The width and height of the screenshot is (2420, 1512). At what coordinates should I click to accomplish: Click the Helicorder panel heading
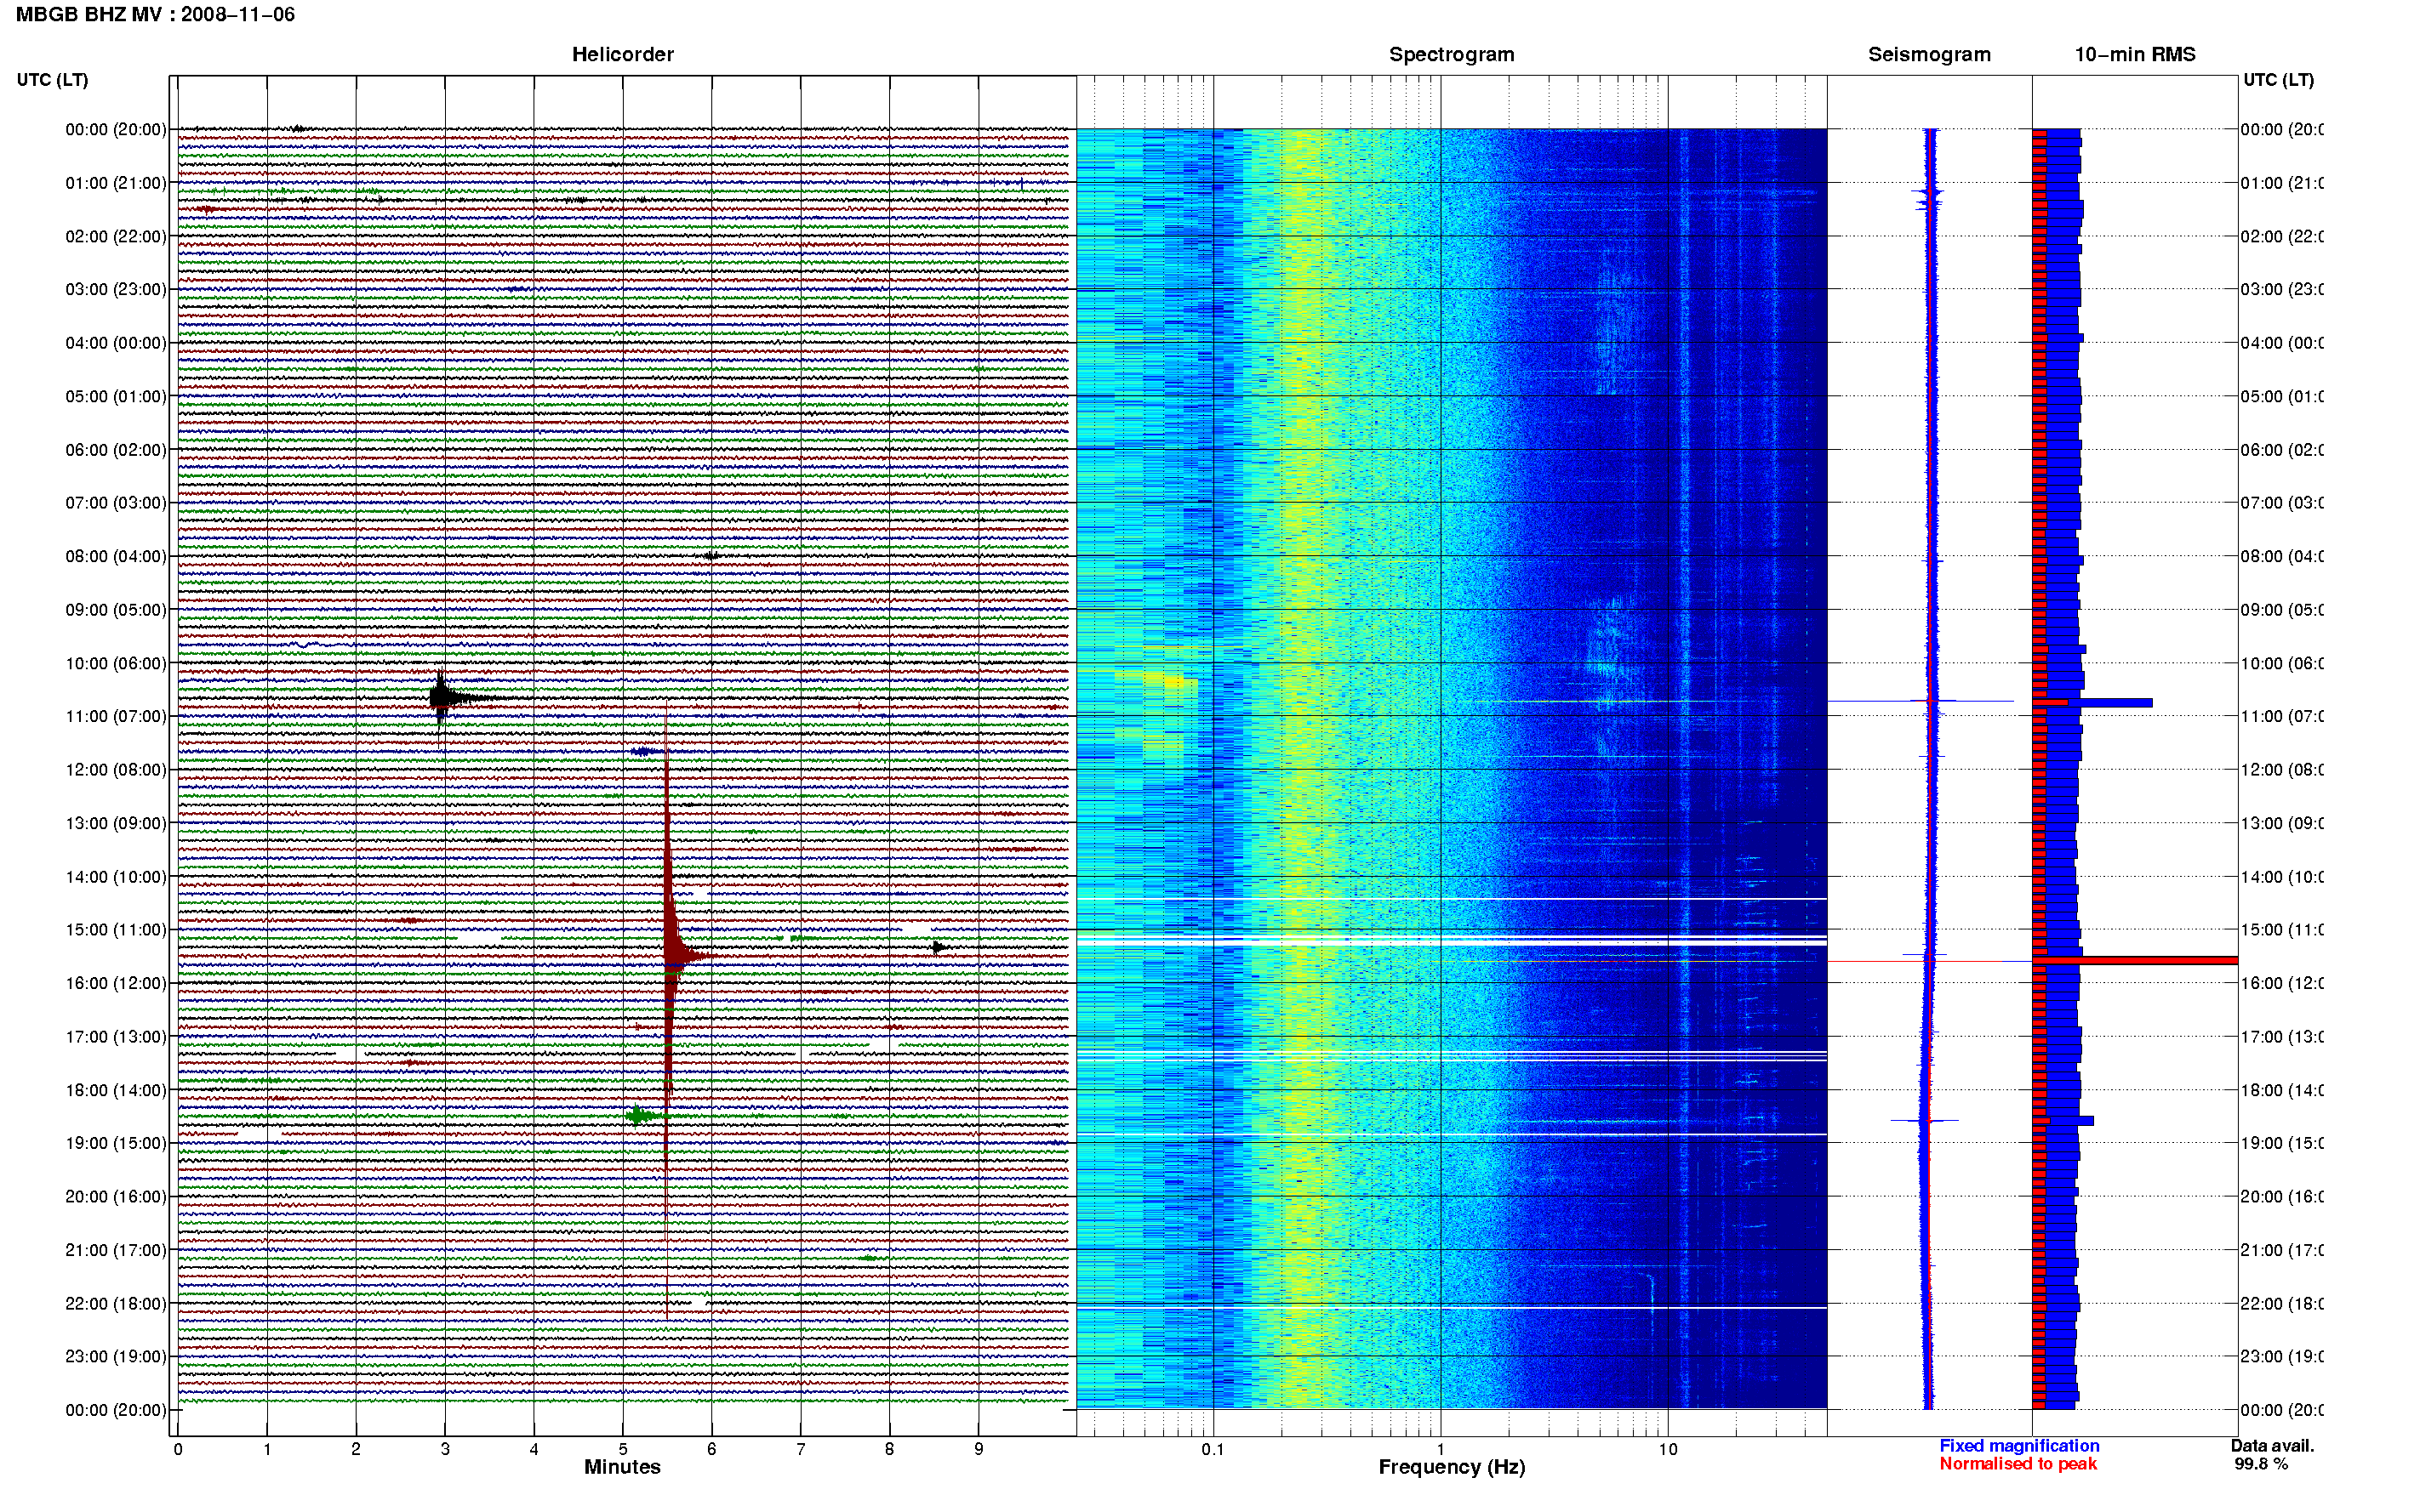(x=622, y=54)
